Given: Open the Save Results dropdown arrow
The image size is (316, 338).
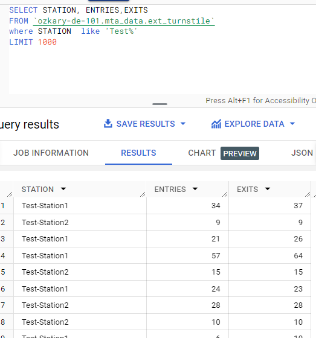Looking at the screenshot, I should tap(183, 124).
